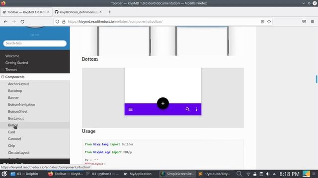Open the Carousel component page
This screenshot has width=318, height=178.
click(14, 139)
